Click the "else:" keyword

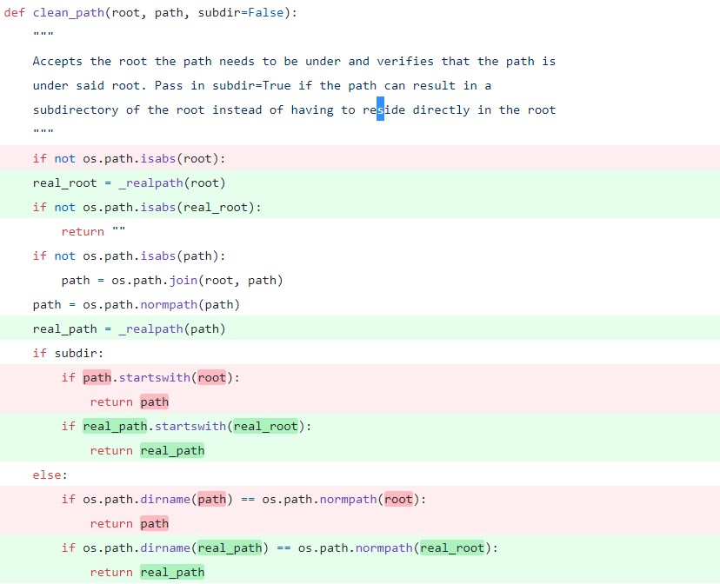pyautogui.click(x=50, y=475)
